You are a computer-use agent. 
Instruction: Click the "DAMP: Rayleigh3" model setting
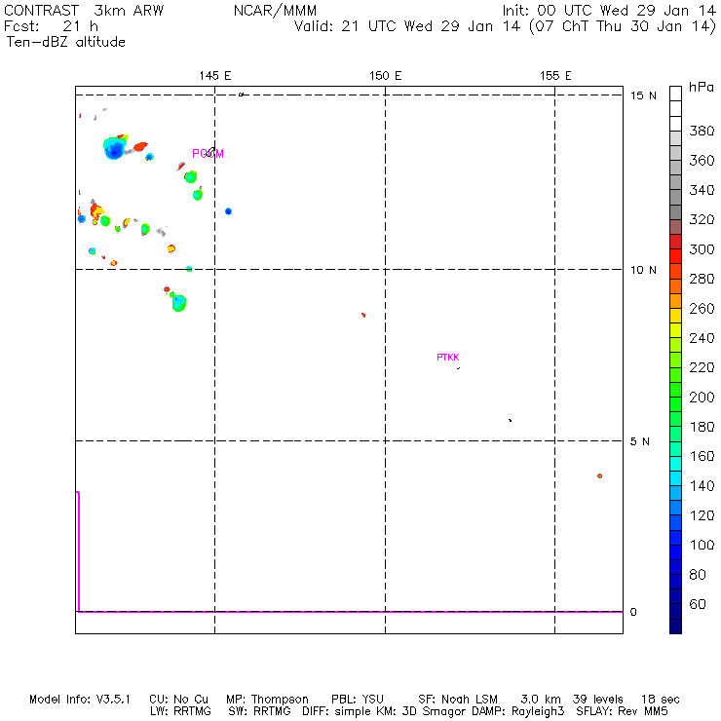tap(518, 711)
